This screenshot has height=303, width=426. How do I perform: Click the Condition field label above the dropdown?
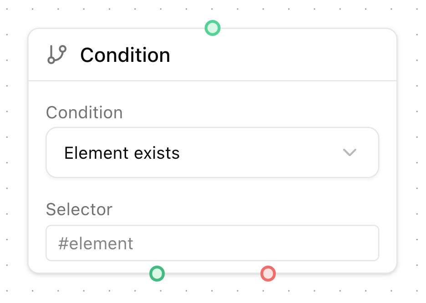coord(84,112)
